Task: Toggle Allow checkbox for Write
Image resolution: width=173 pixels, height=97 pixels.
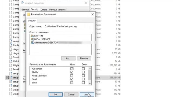Action: click(x=72, y=83)
